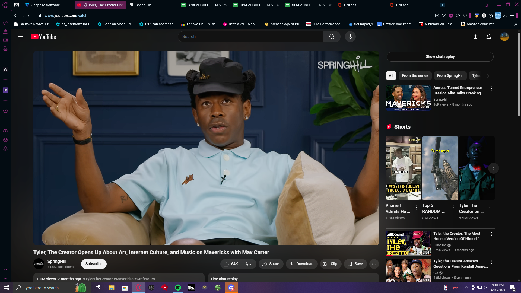Image resolution: width=521 pixels, height=293 pixels.
Task: Open the YouTube notifications bell
Action: click(x=488, y=37)
